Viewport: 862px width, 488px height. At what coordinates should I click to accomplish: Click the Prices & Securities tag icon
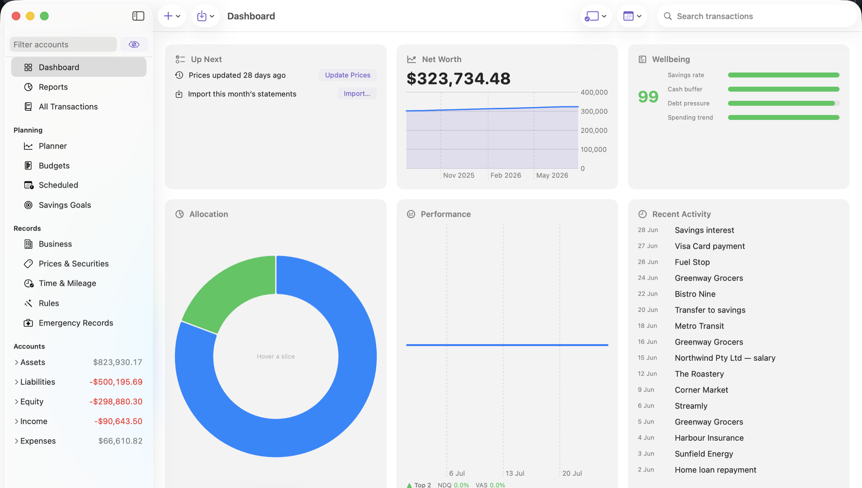(28, 264)
